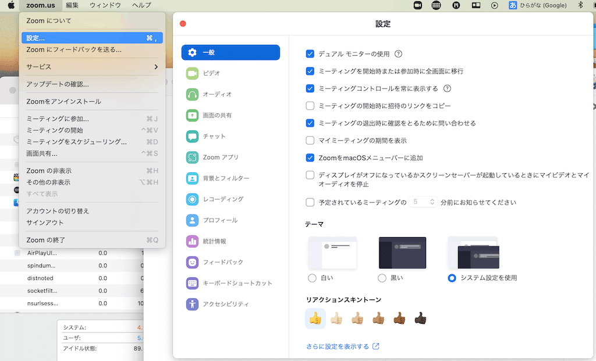This screenshot has height=361, width=596.
Task: Uncheck デュアル モニターの使用 checkbox
Action: (310, 54)
